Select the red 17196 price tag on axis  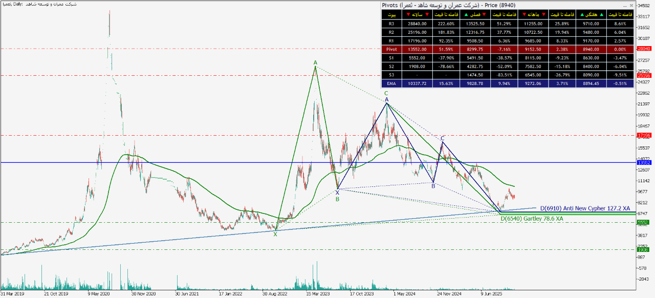point(643,136)
